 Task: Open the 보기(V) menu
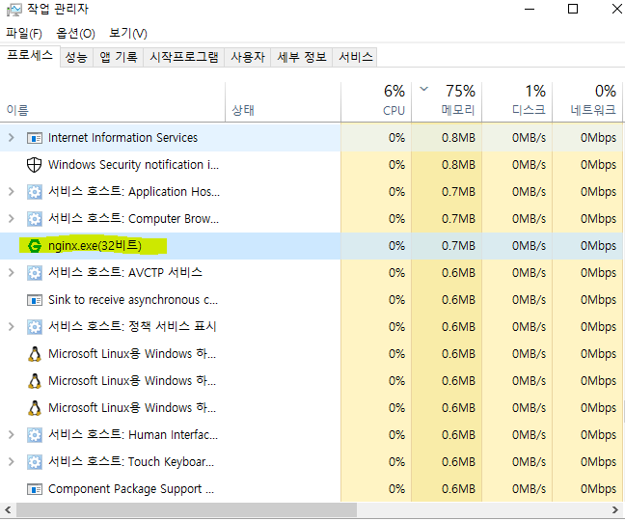tap(128, 34)
